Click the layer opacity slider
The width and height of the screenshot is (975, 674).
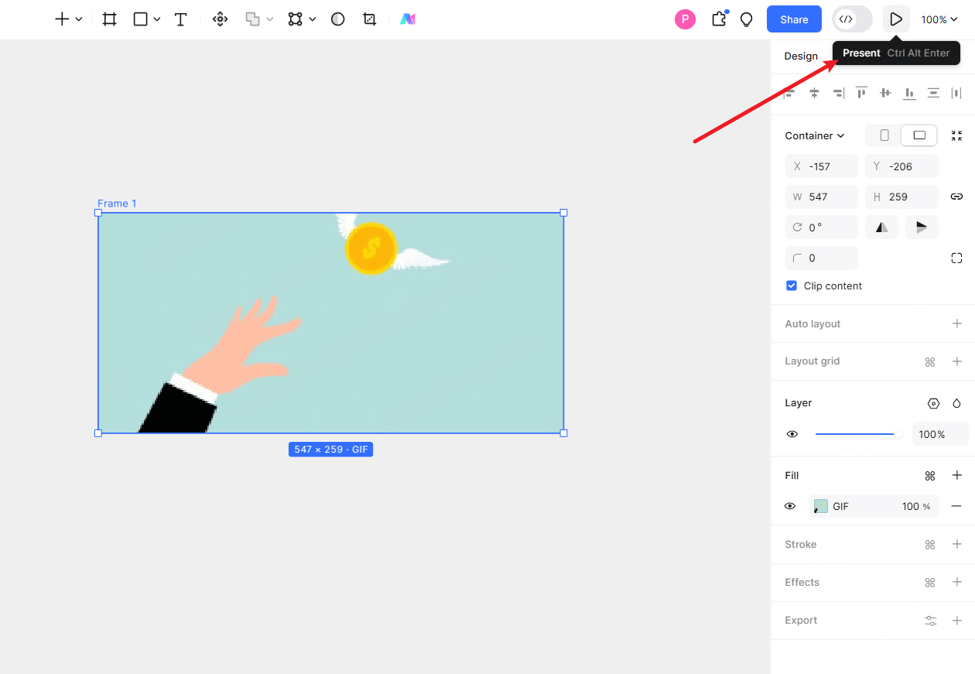(x=858, y=434)
